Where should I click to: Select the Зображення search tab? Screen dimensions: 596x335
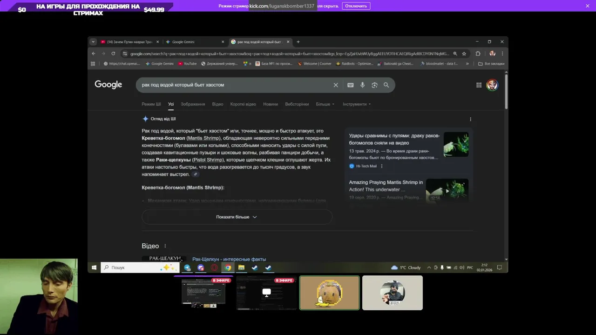tap(193, 104)
